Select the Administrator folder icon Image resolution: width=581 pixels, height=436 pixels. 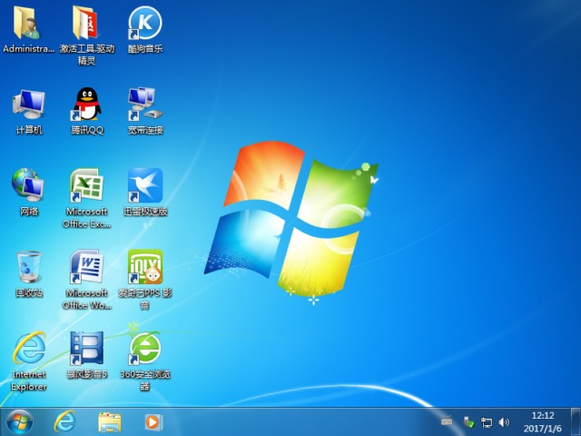point(28,24)
